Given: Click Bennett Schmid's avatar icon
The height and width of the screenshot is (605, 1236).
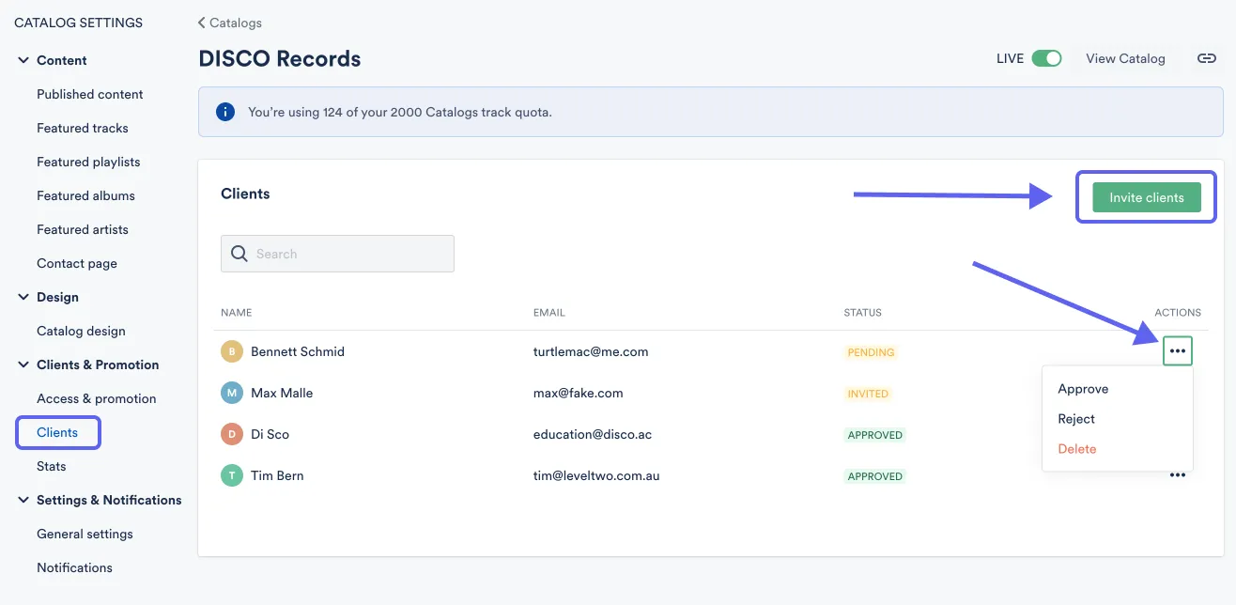Looking at the screenshot, I should (232, 351).
